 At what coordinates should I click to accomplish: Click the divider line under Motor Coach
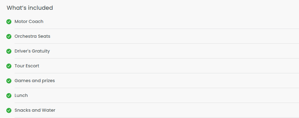pyautogui.click(x=157, y=29)
